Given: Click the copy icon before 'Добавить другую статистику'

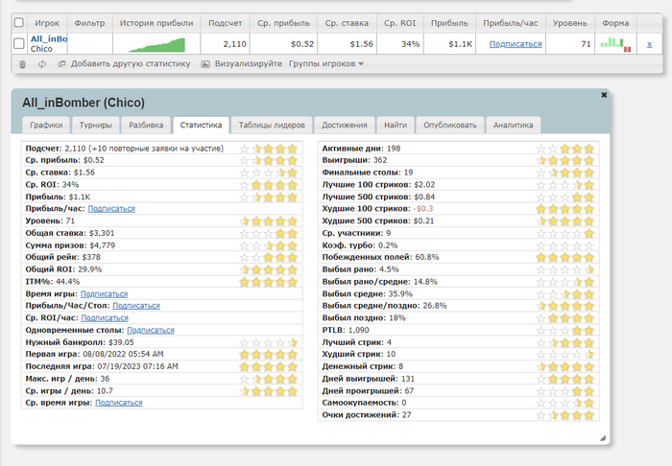Looking at the screenshot, I should tap(61, 63).
